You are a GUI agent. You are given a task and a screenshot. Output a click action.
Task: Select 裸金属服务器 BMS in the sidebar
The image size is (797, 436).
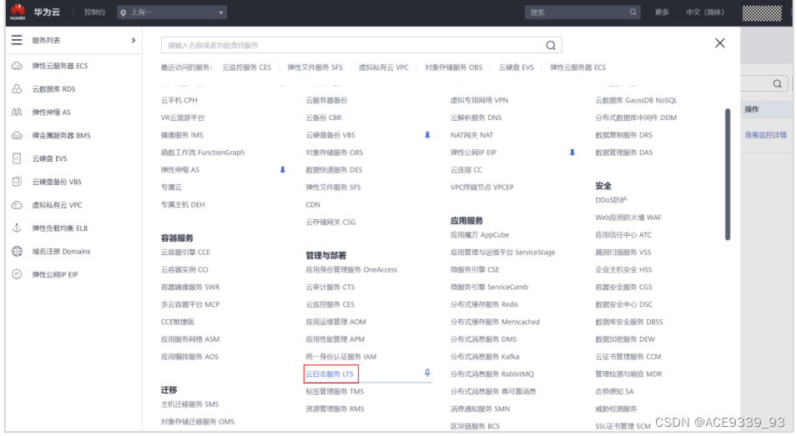point(61,136)
